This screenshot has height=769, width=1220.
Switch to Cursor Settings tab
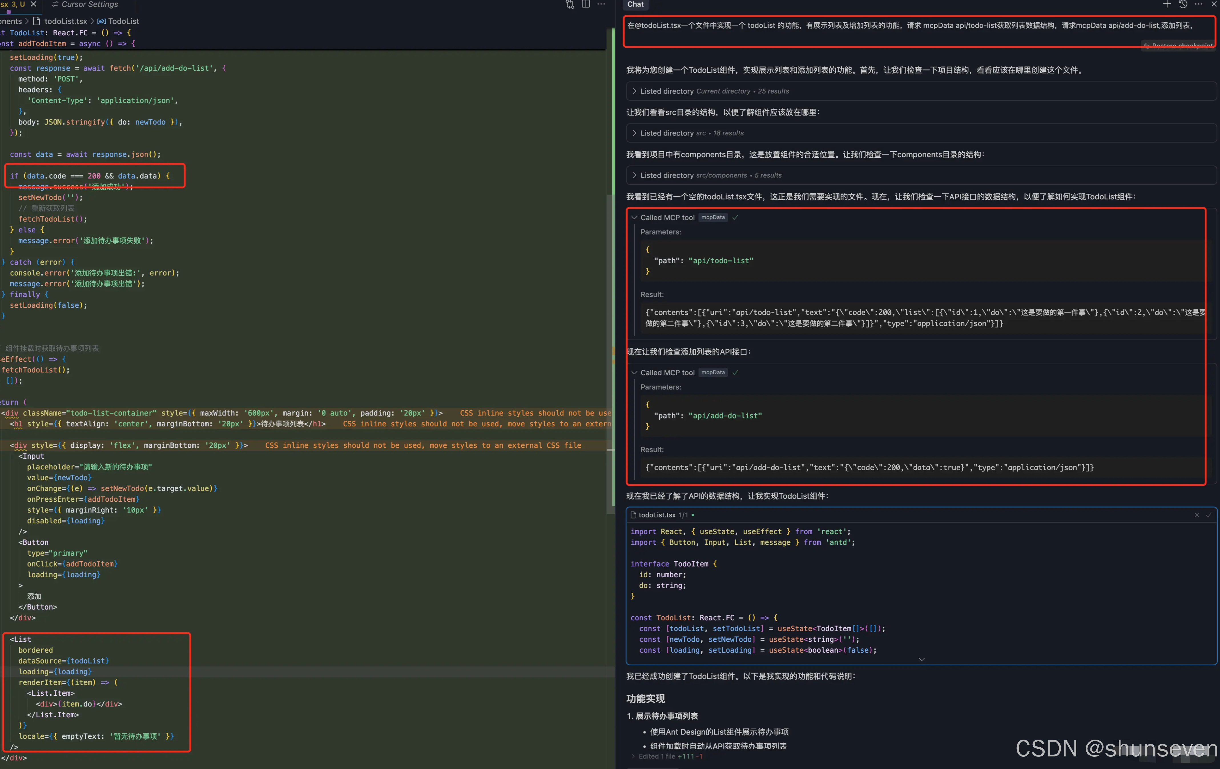pos(89,4)
